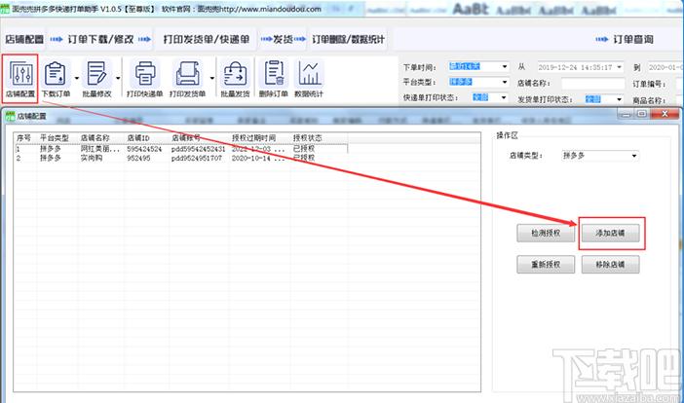Open the 发货单打印状态 dropdown
This screenshot has height=403, width=684.
[x=604, y=99]
